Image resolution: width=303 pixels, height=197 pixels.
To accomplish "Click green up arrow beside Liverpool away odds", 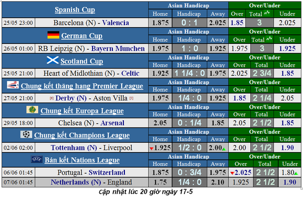I will (x=224, y=149).
